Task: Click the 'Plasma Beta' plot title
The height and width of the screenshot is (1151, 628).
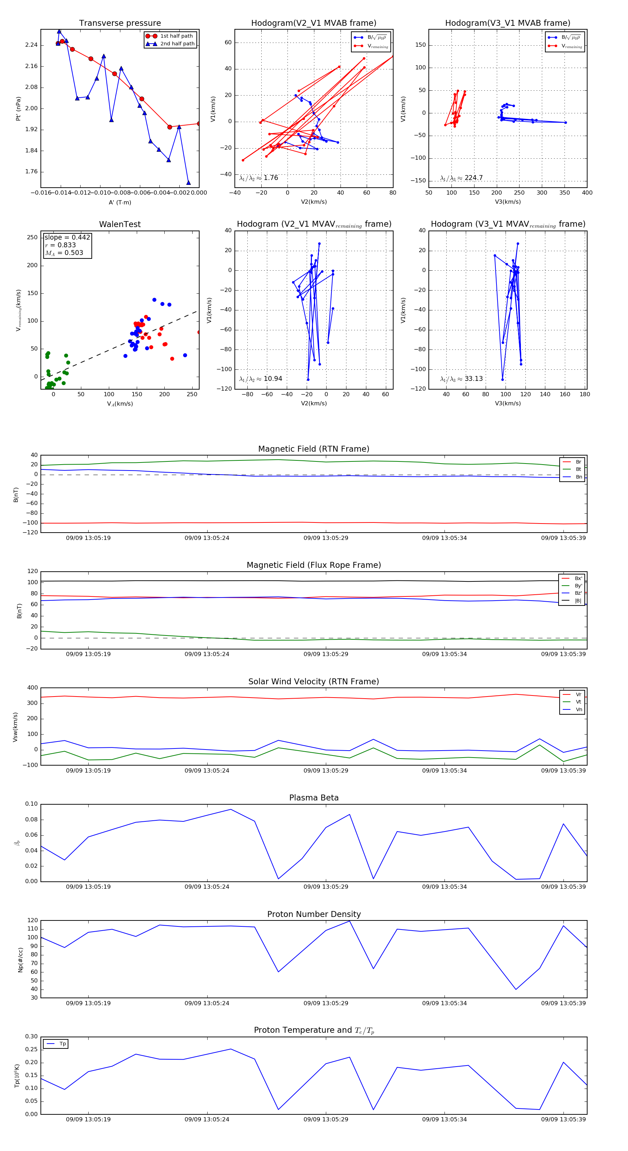Action: (x=314, y=798)
